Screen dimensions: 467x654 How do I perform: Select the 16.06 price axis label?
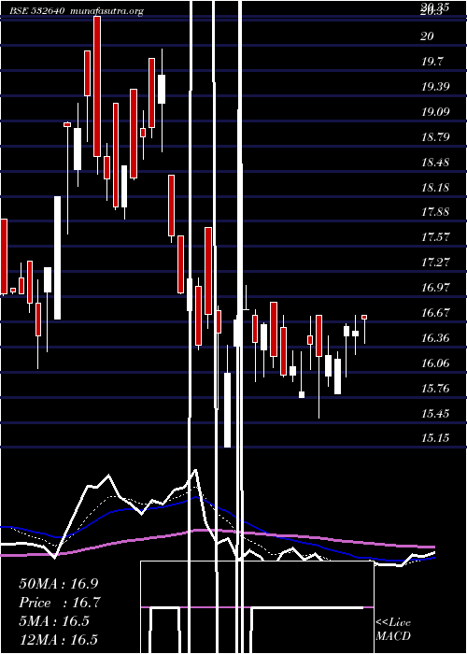click(435, 363)
